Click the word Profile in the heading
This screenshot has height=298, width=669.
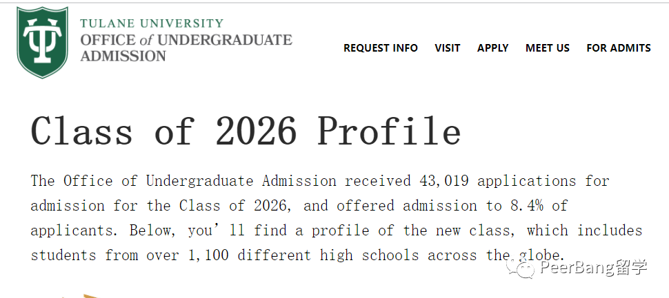tap(389, 131)
